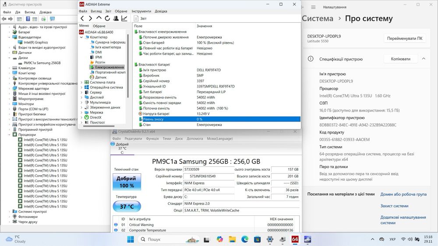Go forward with AIDA64 toolbar right arrow
This screenshot has width=438, height=246.
click(90, 18)
